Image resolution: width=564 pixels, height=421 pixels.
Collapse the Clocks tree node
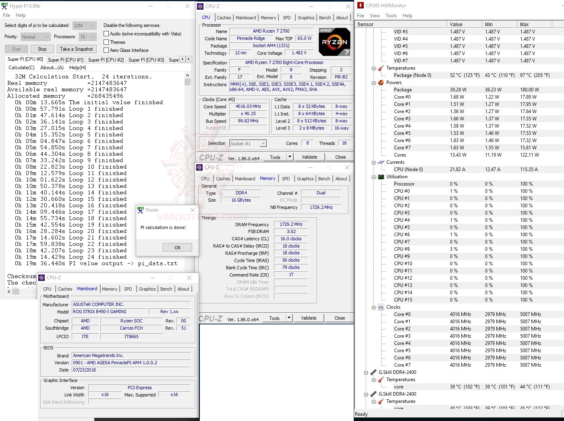[x=373, y=307]
